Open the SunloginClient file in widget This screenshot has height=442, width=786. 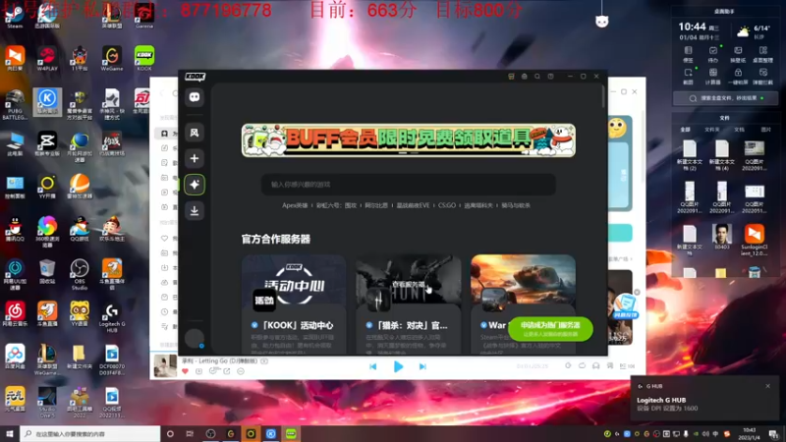755,240
